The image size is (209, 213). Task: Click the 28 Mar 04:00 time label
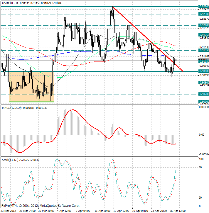pos(28,211)
